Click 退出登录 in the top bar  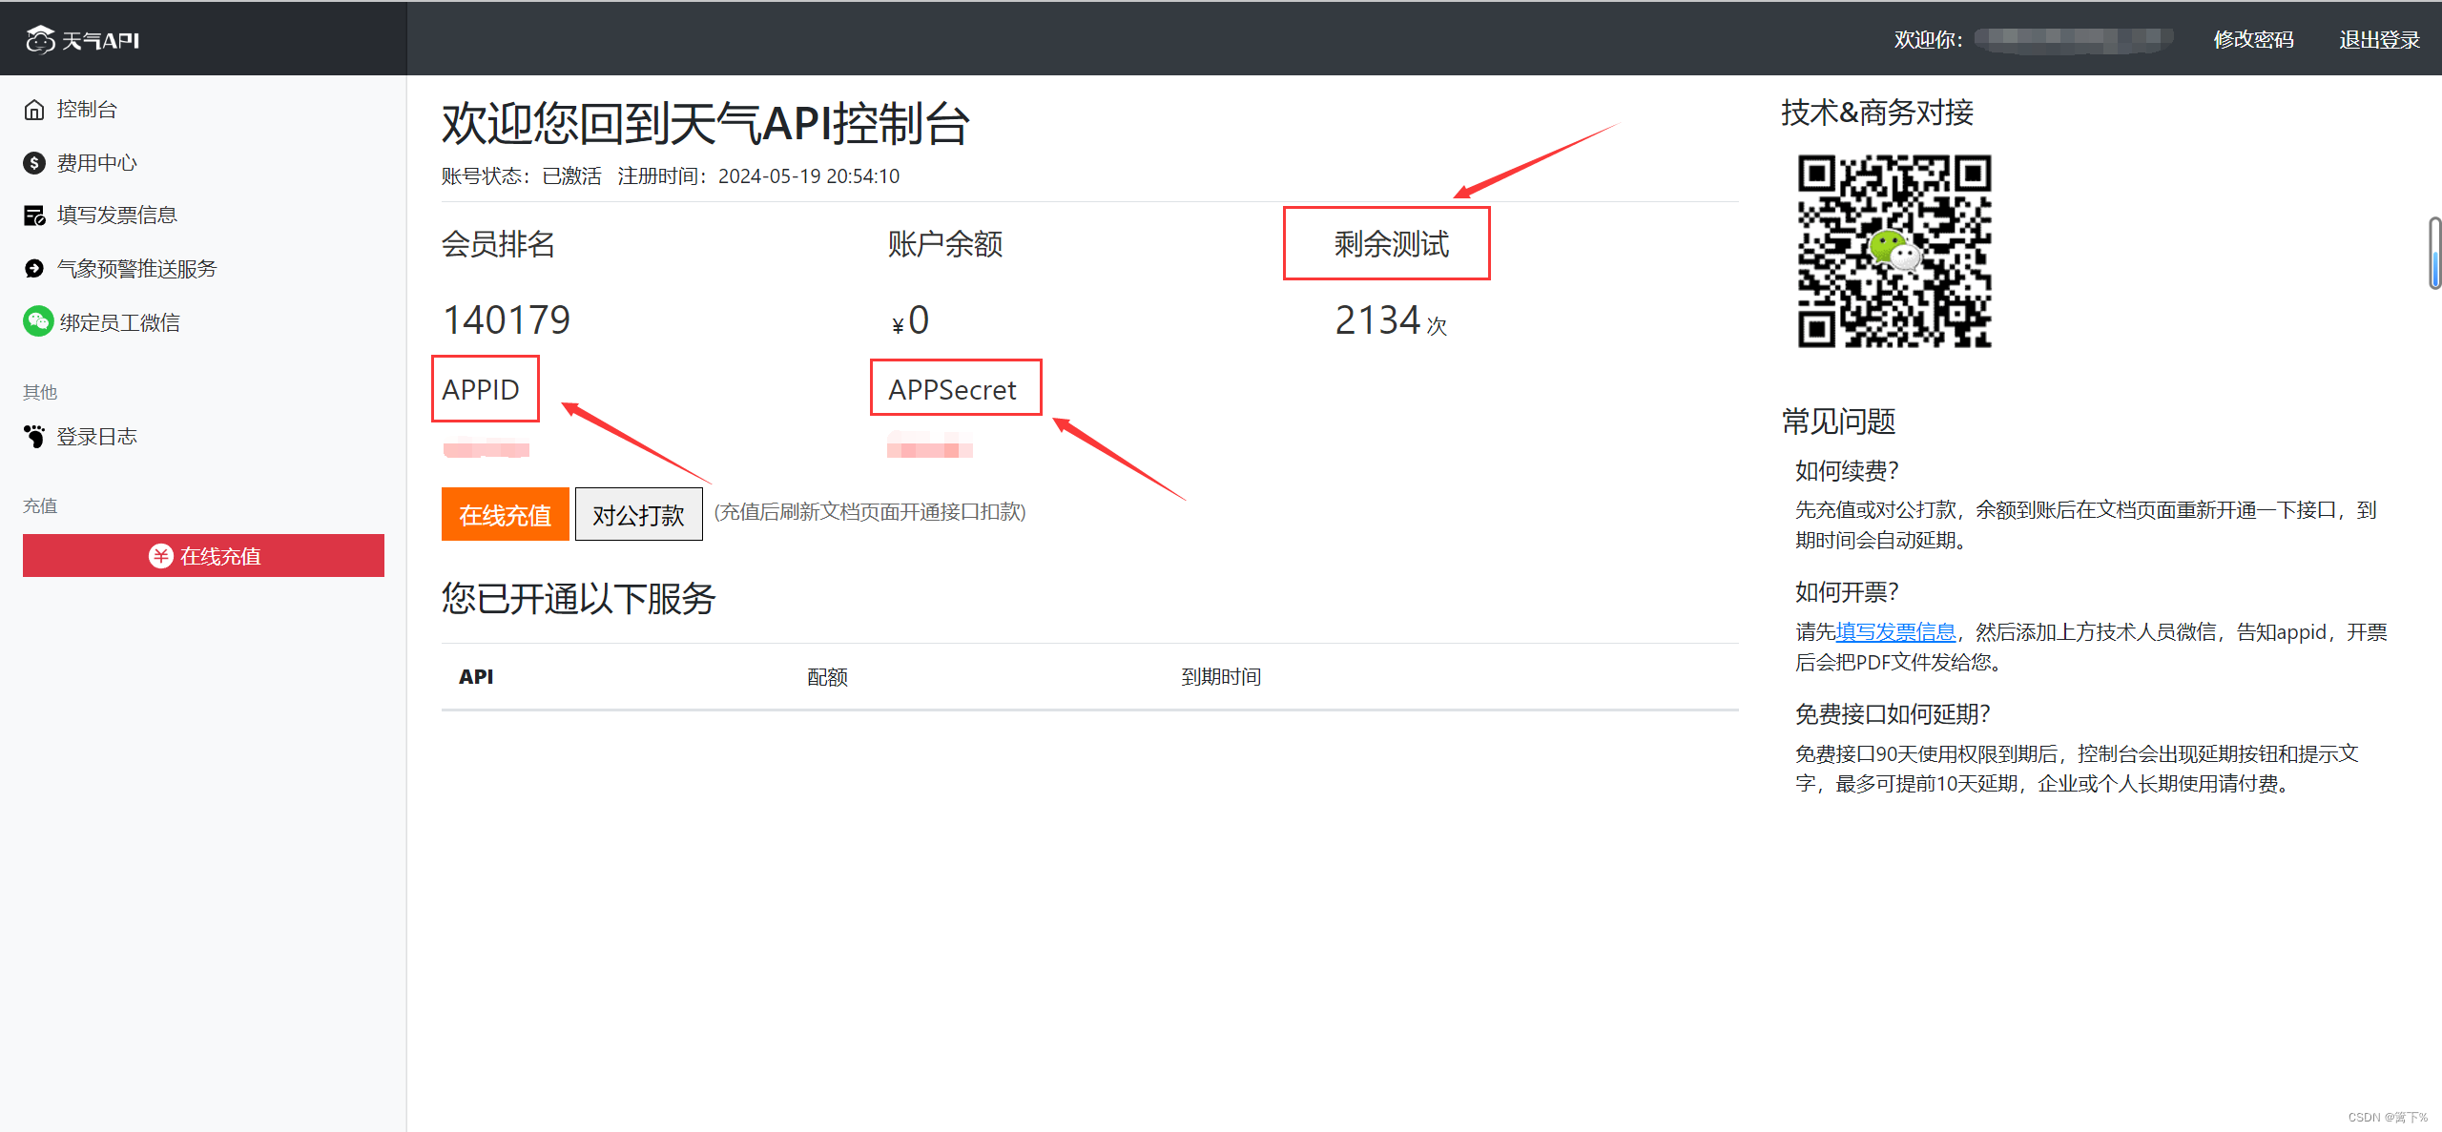pos(2379,40)
